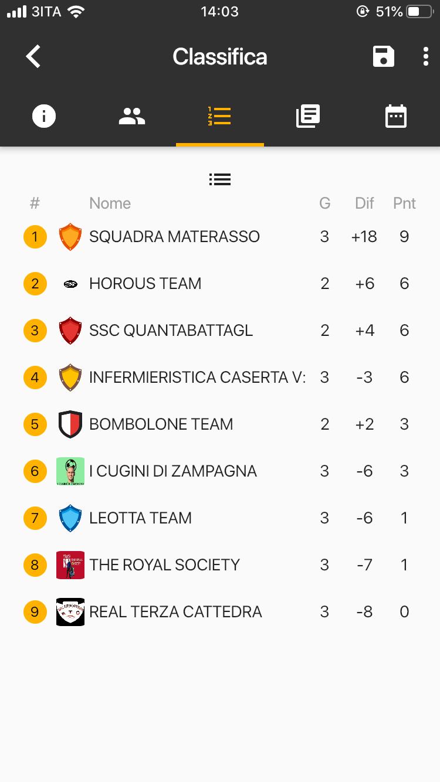This screenshot has height=782, width=440.
Task: Tap the LEOTTA TEAM blue shield icon
Action: (70, 518)
